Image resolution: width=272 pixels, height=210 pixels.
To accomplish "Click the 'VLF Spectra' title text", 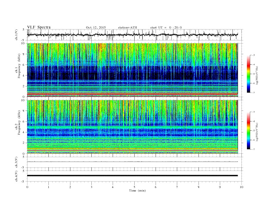I will click(x=39, y=27).
